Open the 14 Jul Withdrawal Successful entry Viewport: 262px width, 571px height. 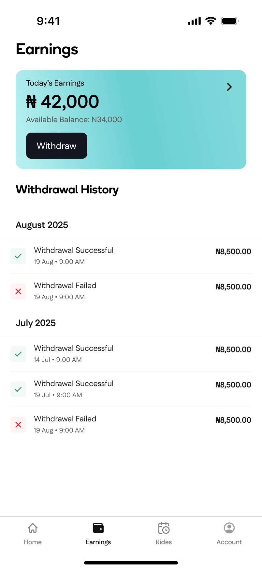(74, 349)
